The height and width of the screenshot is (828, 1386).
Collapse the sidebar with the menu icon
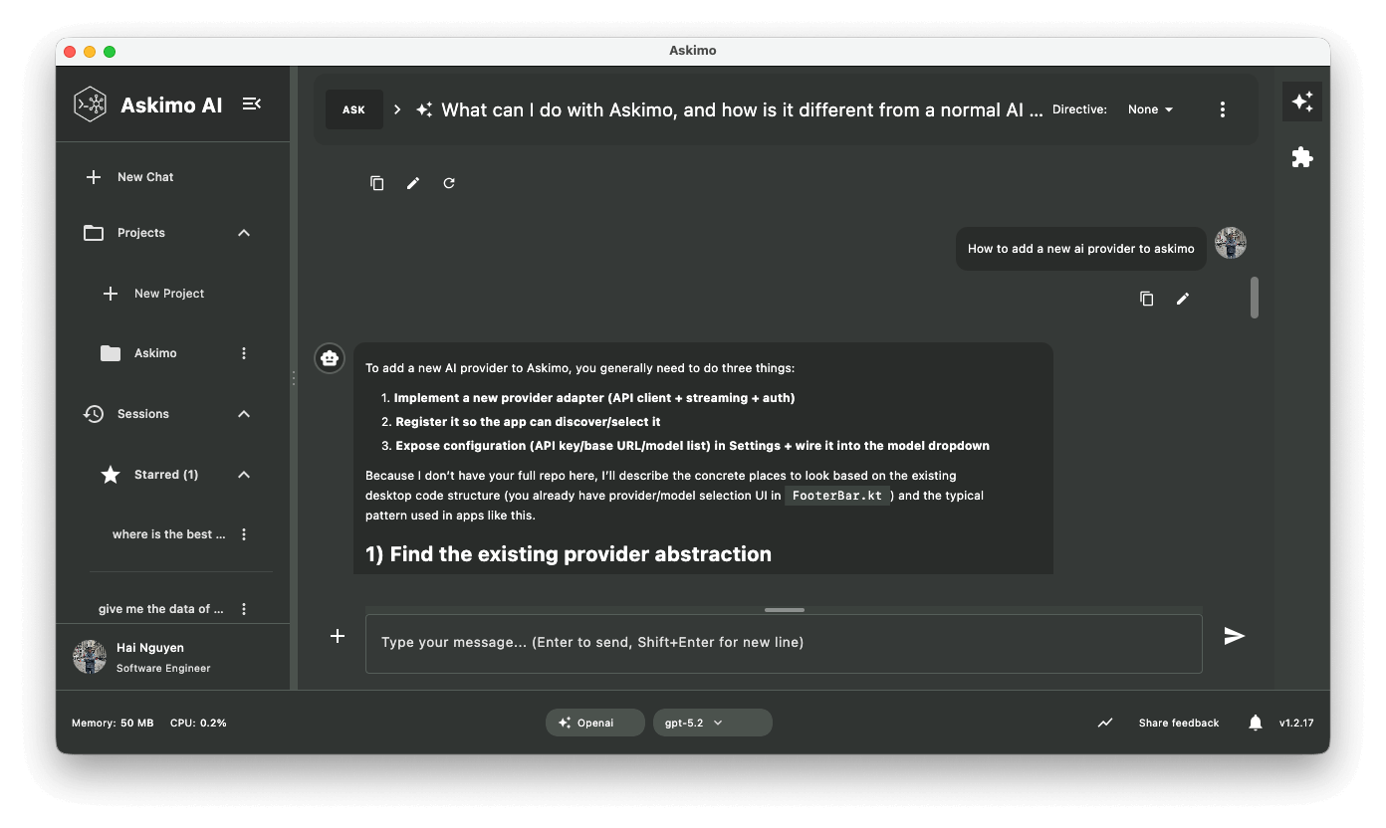[x=252, y=103]
